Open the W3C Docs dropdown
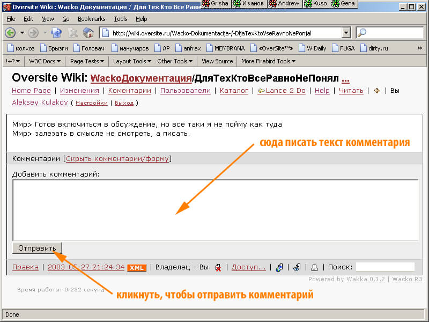Image resolution: width=429 pixels, height=322 pixels. [45, 61]
